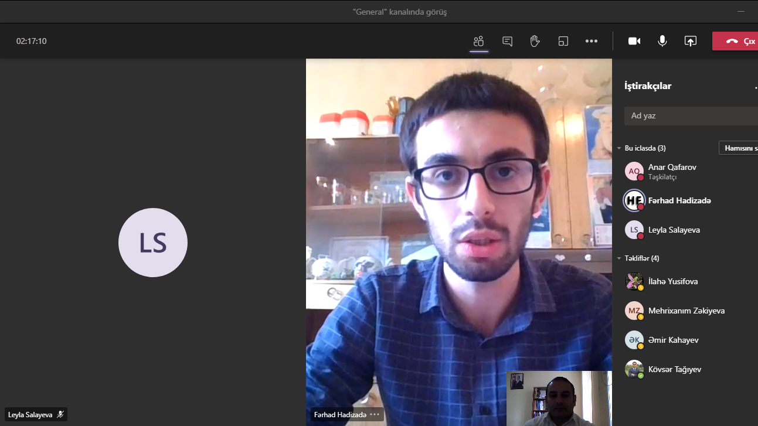Toggle the camera on or off
Viewport: 758px width, 426px height.
click(x=634, y=41)
